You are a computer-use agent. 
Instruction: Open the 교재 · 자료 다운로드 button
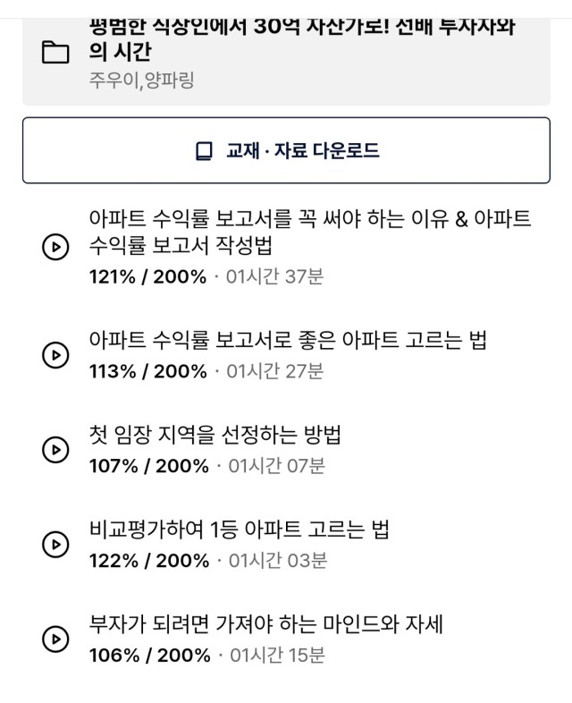[286, 150]
